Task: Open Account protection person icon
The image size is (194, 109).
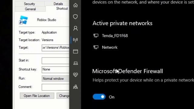Action: pyautogui.click(x=75, y=28)
